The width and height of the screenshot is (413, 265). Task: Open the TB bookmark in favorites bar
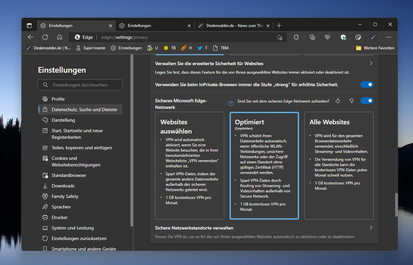170,48
